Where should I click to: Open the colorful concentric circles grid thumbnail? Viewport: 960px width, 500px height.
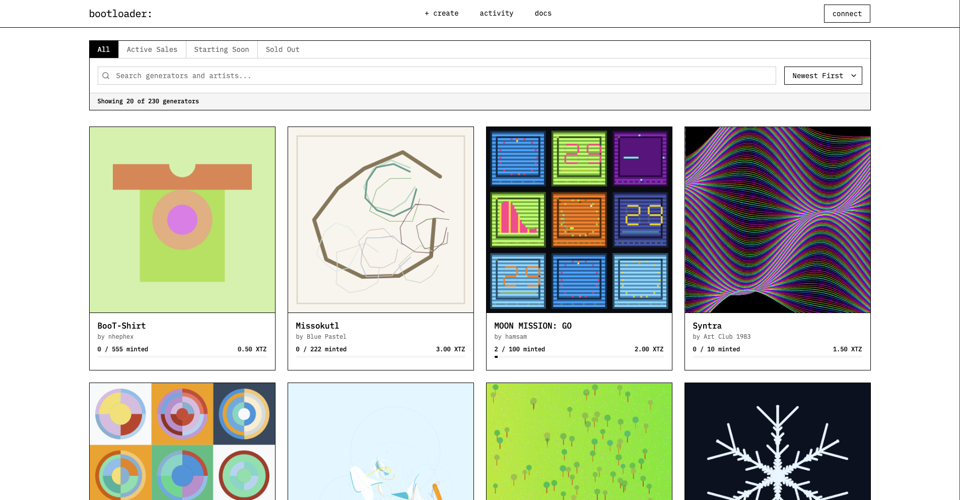182,442
